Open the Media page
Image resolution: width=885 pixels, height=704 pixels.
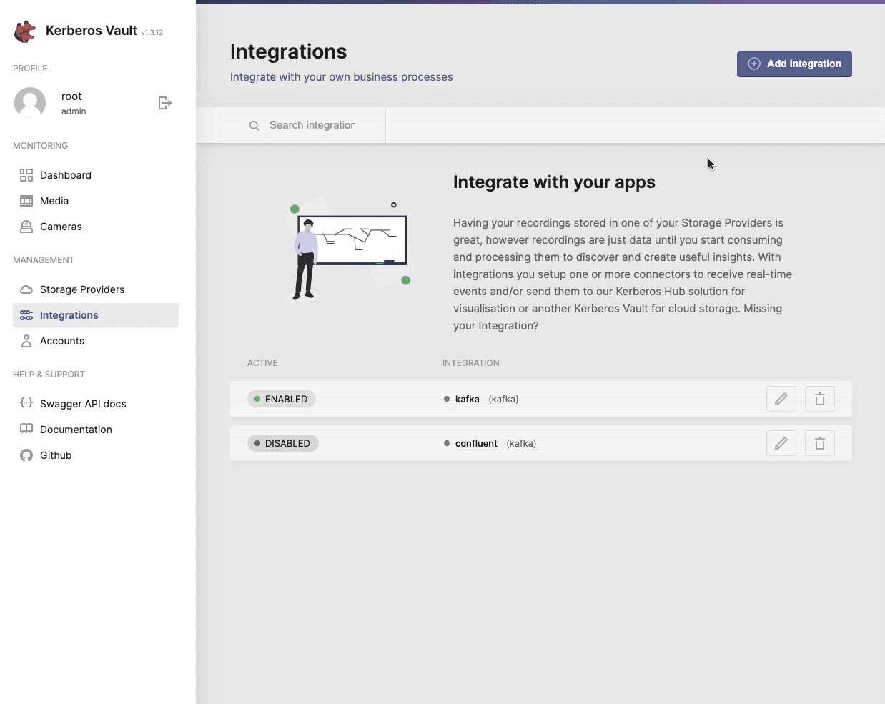pyautogui.click(x=54, y=201)
